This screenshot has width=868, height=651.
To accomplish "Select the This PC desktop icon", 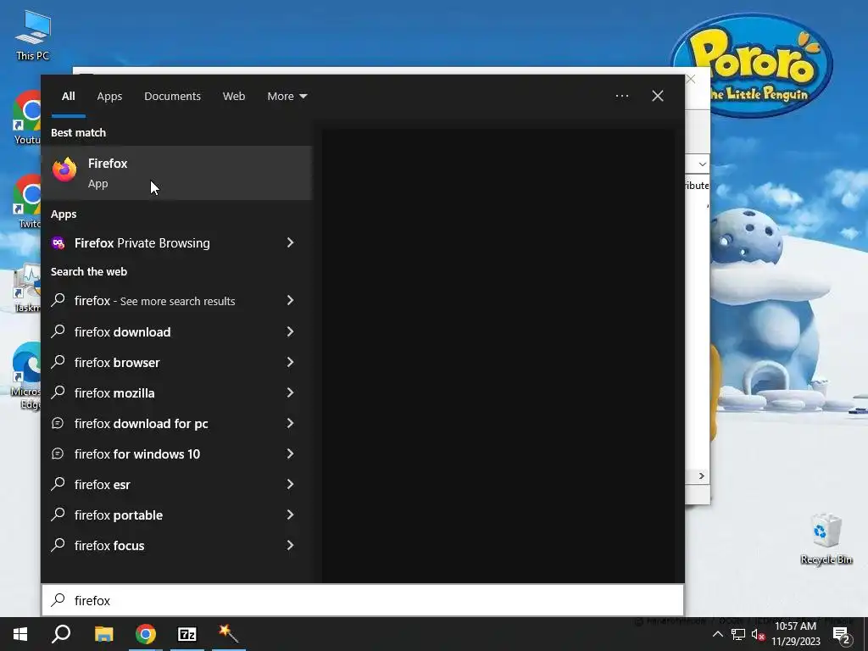I will 33,35.
